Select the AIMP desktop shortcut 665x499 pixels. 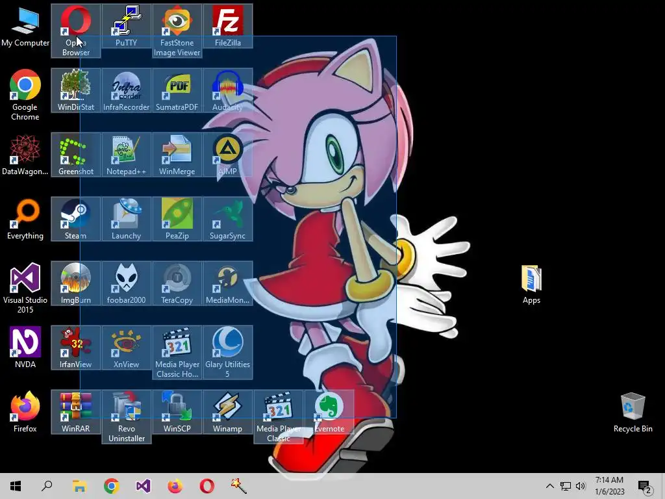click(x=228, y=155)
